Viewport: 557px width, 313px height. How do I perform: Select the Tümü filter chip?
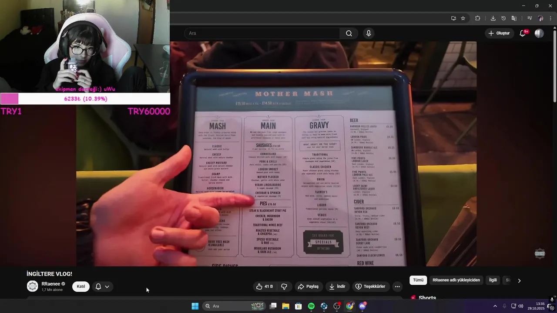pos(418,280)
